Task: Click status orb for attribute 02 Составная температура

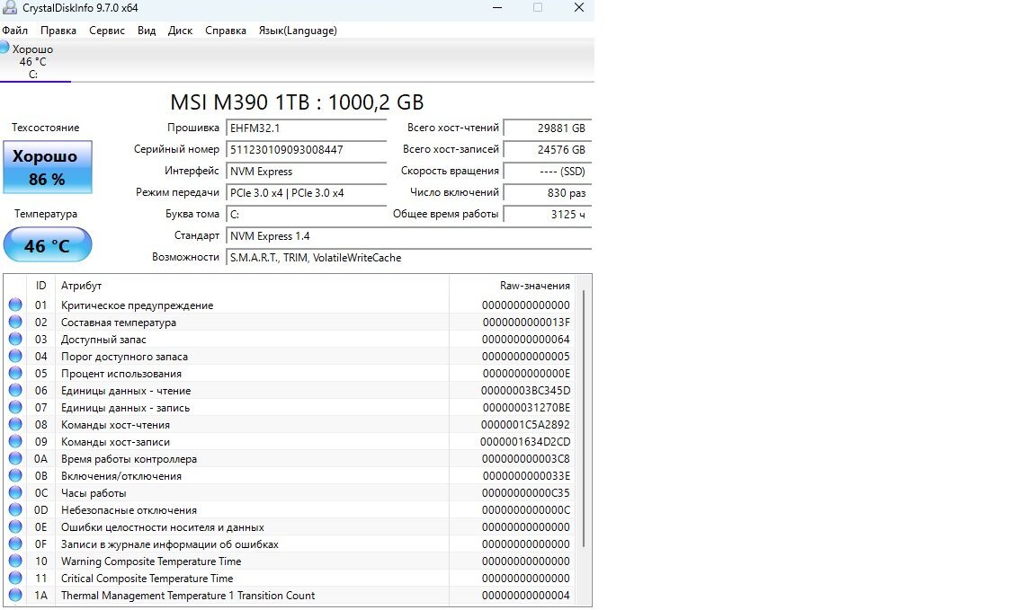Action: pos(15,323)
